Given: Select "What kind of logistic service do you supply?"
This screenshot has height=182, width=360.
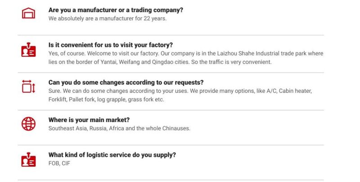Looking at the screenshot, I should point(112,155).
